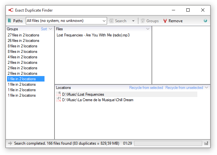Click icon beside Chill Dream location
Image resolution: width=217 pixels, height=155 pixels.
(58, 100)
